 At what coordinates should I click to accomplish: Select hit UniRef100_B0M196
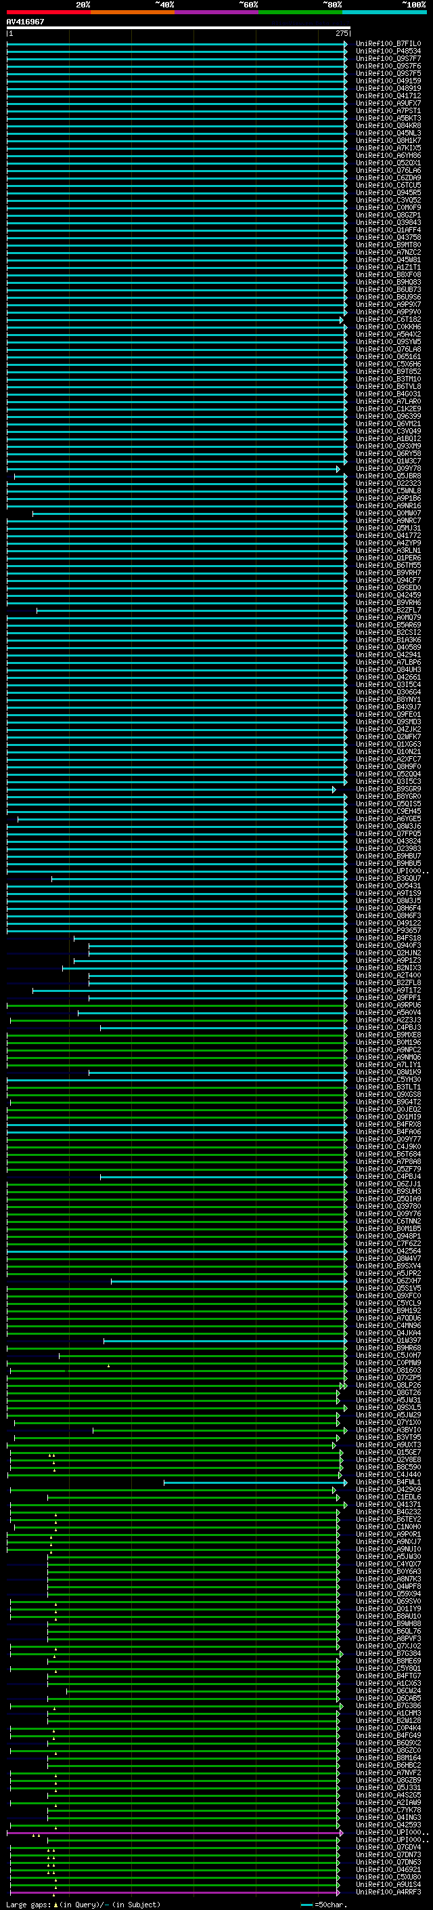pyautogui.click(x=388, y=1043)
